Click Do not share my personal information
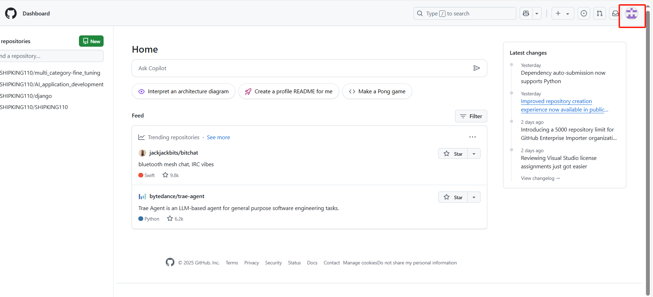653x297 pixels. pos(417,263)
